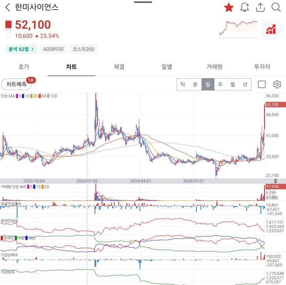Screen dimensions: 286x285
Task: Tap the 기관순매수 indicator label
Action: tap(9, 255)
